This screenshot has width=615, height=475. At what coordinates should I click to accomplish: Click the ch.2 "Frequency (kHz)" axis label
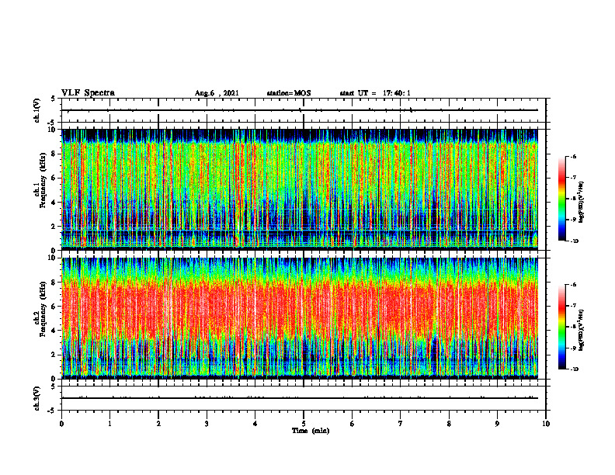click(43, 308)
